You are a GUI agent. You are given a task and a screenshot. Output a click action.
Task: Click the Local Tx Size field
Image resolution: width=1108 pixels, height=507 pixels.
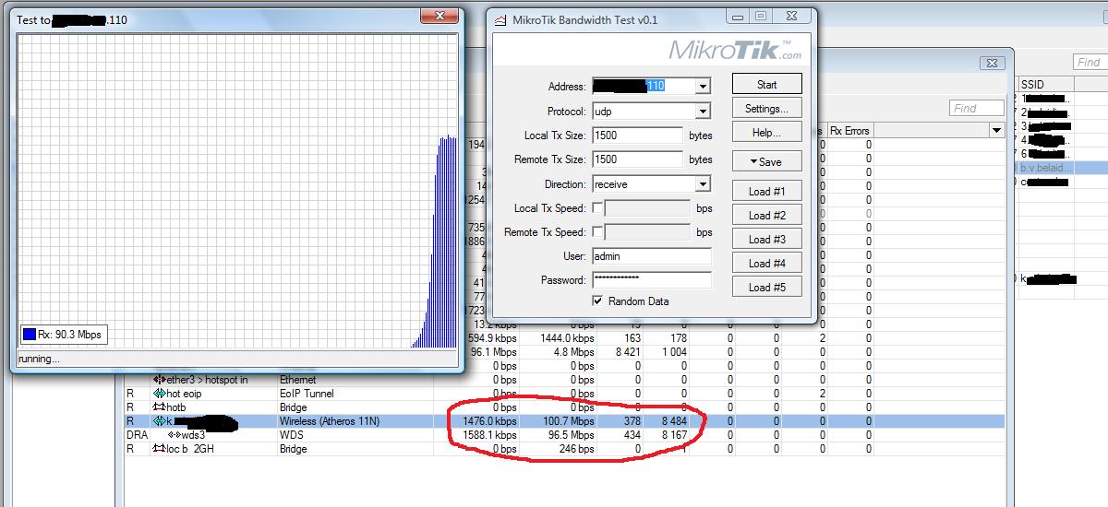(637, 135)
